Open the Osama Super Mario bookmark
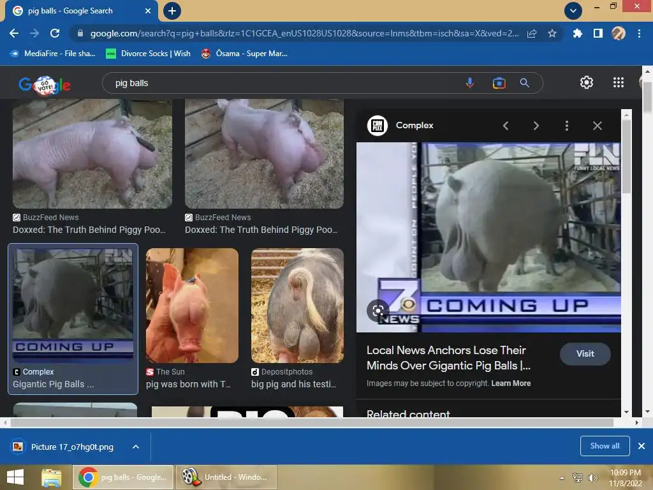 244,54
